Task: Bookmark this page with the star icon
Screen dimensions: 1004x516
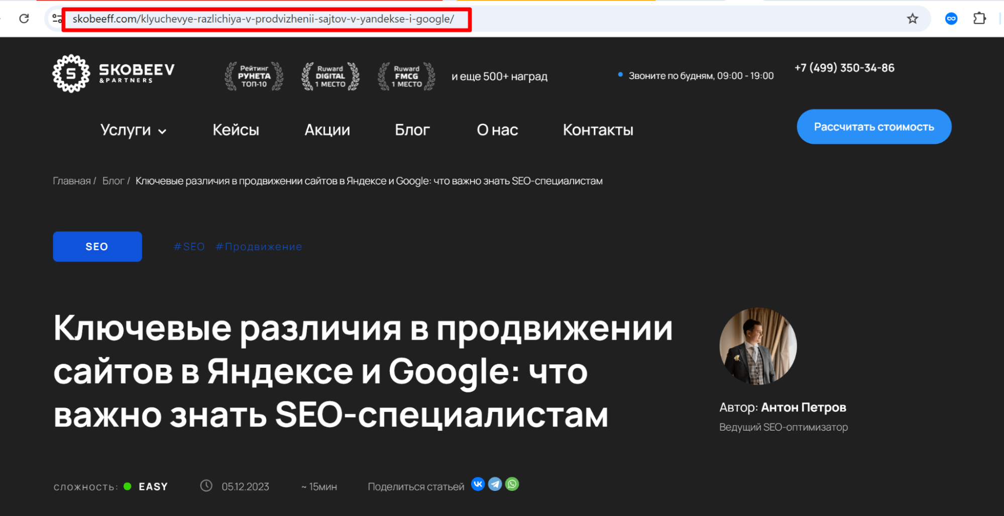Action: pyautogui.click(x=912, y=19)
